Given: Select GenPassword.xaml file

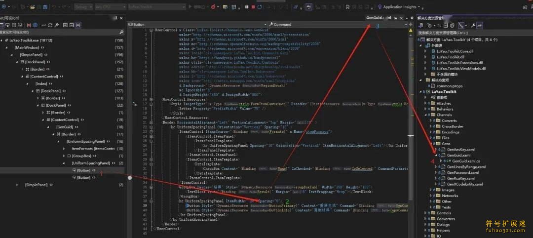Looking at the screenshot, I should point(462,172).
